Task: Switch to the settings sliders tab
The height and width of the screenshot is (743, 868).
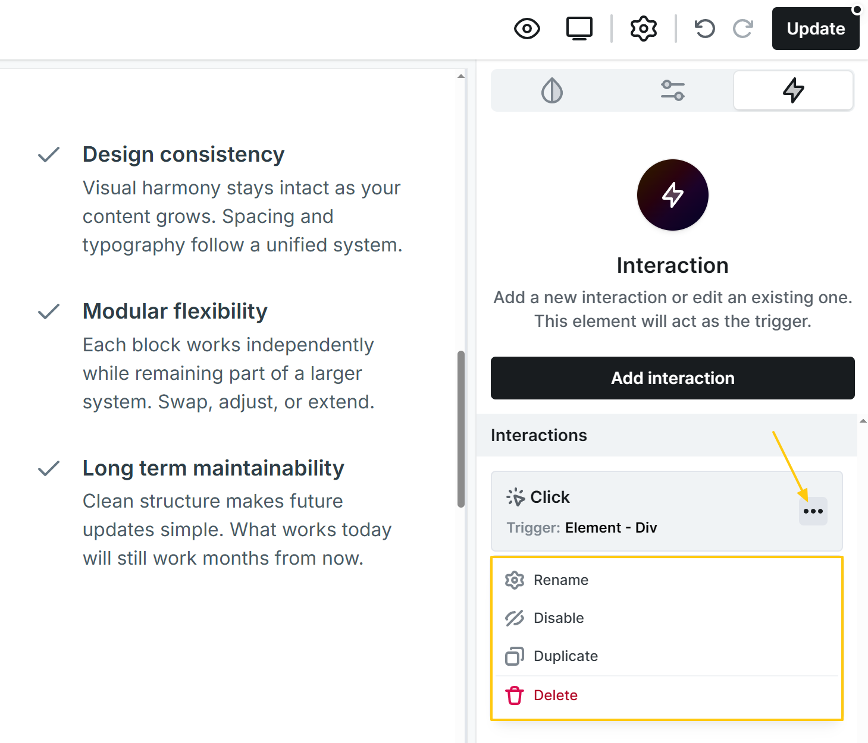Action: coord(672,90)
